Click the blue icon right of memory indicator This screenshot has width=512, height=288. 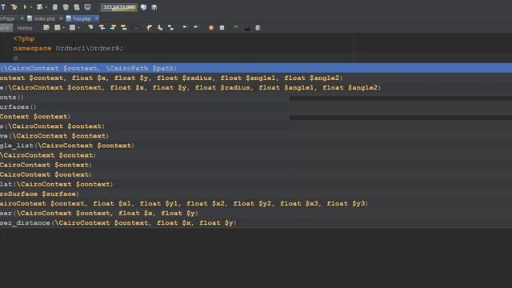(143, 7)
